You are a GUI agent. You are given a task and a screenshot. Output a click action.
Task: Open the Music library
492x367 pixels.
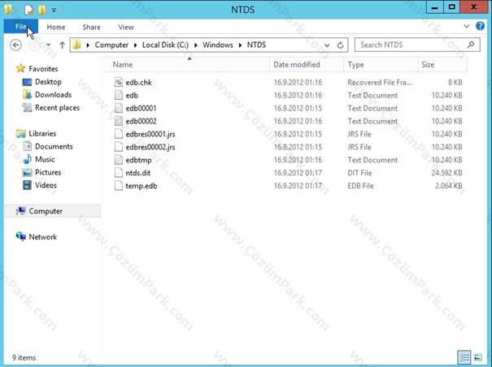point(45,159)
